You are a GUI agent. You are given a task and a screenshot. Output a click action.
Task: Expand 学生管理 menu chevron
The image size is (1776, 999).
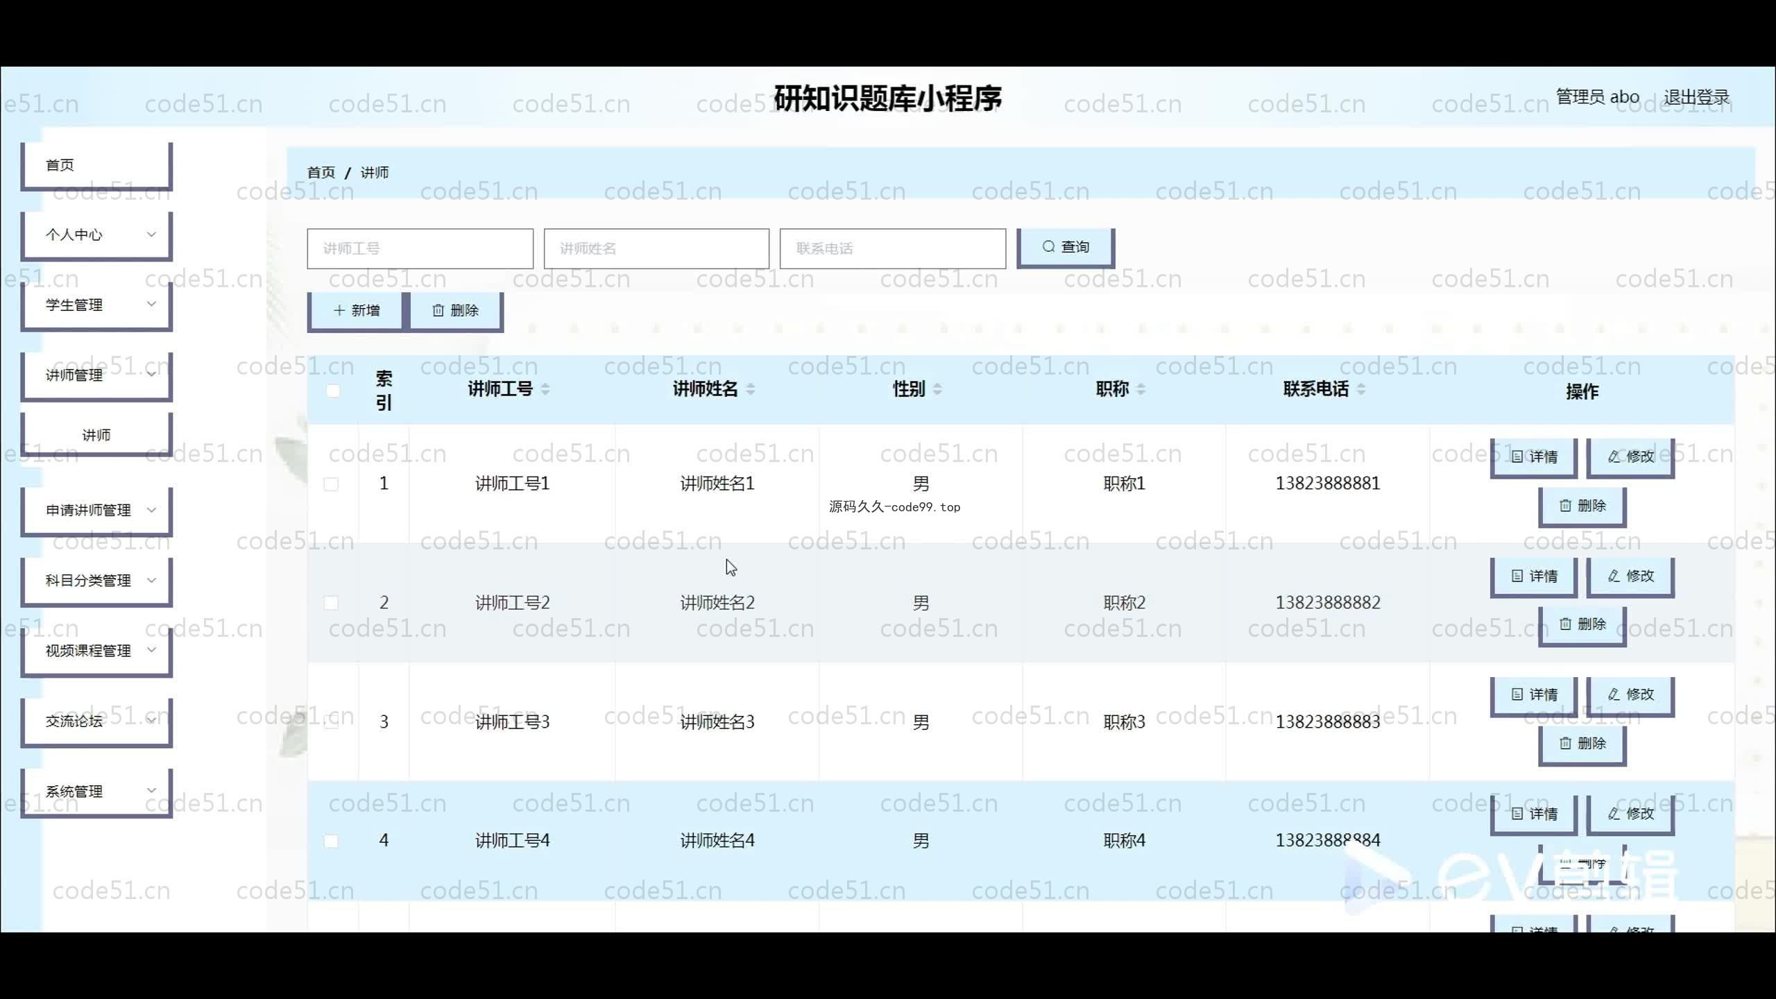click(151, 304)
